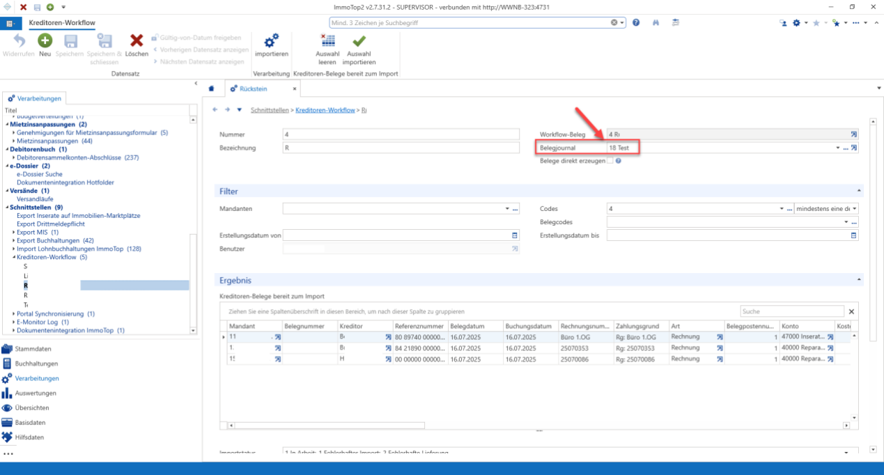This screenshot has height=475, width=884.
Task: Switch to the Kreditoren-Workflow ribbon tab
Action: 62,23
